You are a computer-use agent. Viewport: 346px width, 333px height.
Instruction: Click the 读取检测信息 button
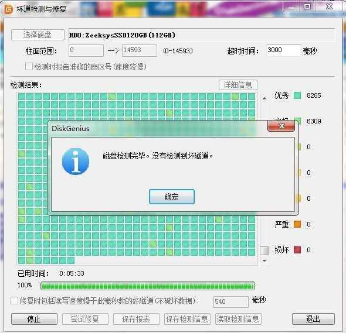pos(238,319)
